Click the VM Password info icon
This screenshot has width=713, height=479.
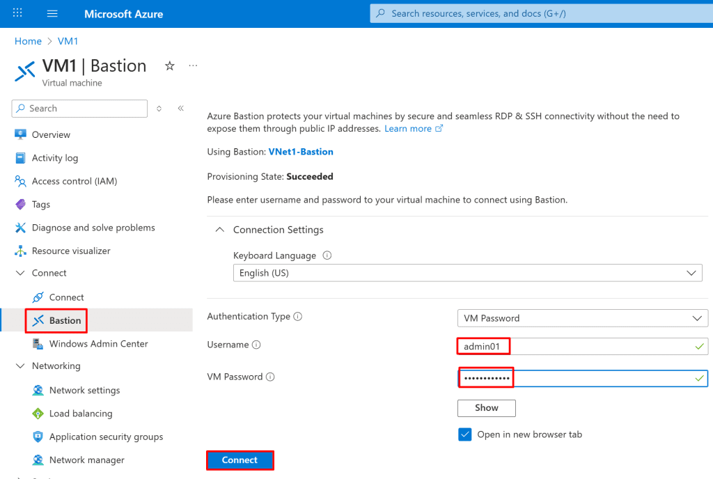pos(270,377)
